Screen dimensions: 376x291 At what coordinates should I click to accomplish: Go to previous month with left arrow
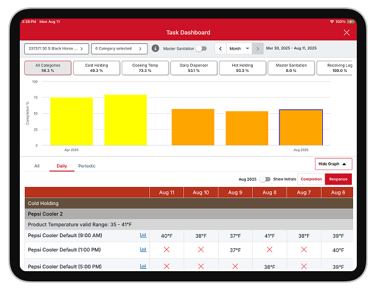[221, 48]
